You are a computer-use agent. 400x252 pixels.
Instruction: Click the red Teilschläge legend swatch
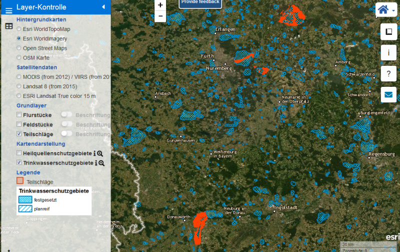click(20, 181)
